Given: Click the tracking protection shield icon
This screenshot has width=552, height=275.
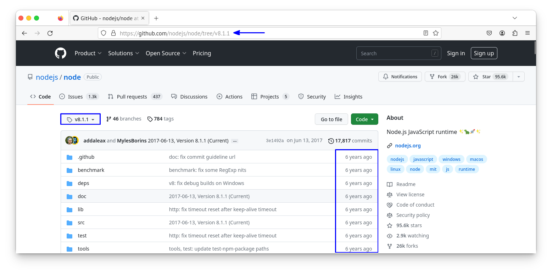Looking at the screenshot, I should pos(104,33).
